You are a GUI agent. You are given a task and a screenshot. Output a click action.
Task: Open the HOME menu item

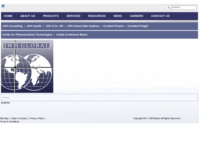(x=8, y=16)
